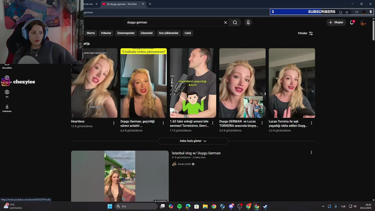Viewport: 375px width, 211px height.
Task: Open Spotify from the taskbar
Action: pos(180,206)
